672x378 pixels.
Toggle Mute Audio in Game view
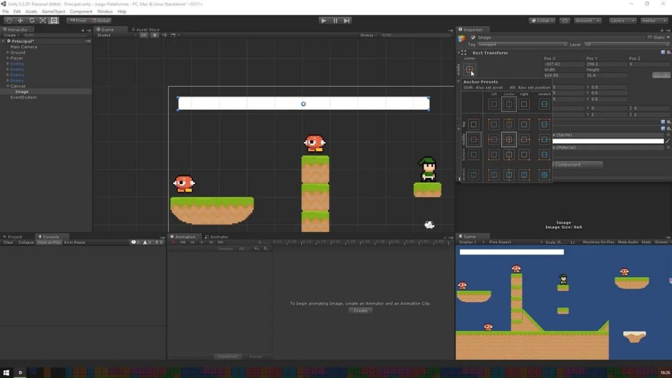(x=628, y=242)
